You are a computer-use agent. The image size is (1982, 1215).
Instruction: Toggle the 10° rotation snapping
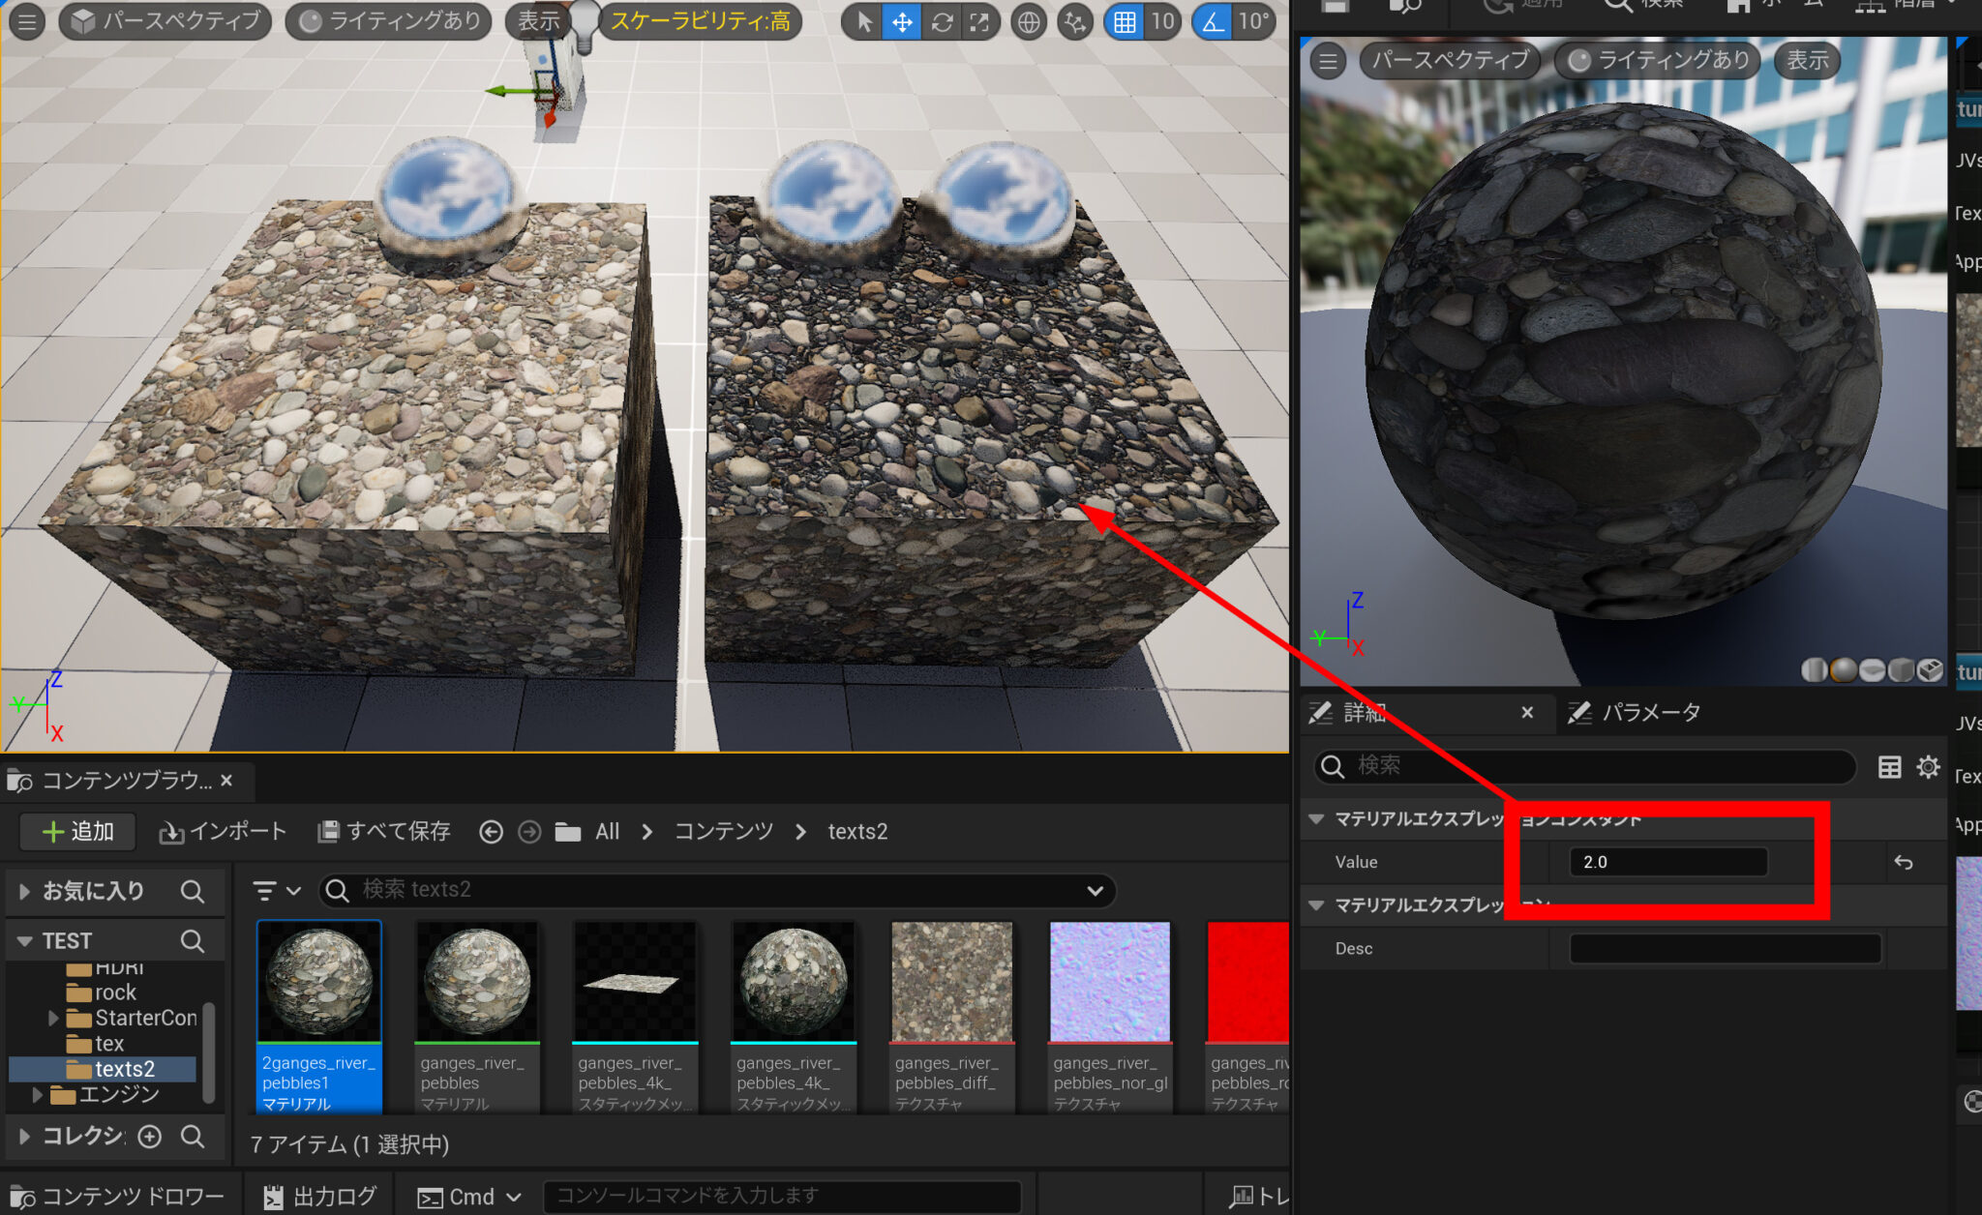(x=1212, y=21)
